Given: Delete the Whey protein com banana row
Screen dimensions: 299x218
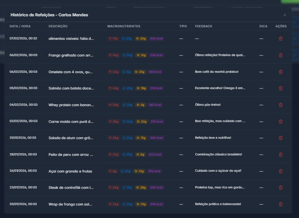Looking at the screenshot, I should click(x=280, y=105).
